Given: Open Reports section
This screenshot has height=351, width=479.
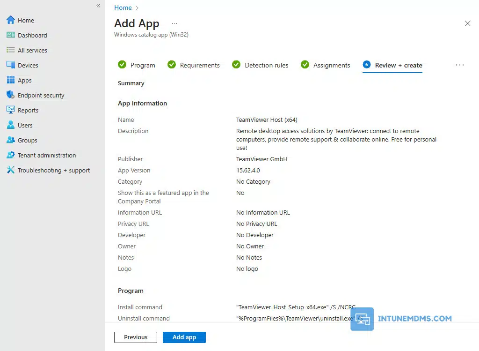Looking at the screenshot, I should 28,110.
